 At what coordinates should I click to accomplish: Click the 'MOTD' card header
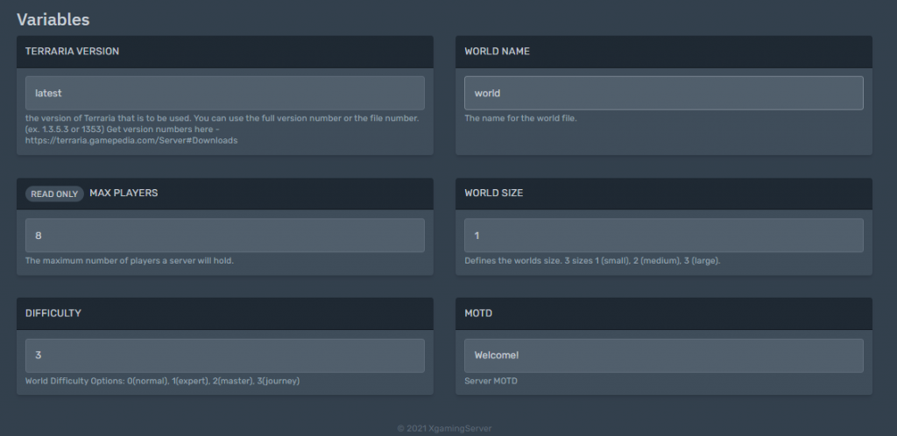664,313
